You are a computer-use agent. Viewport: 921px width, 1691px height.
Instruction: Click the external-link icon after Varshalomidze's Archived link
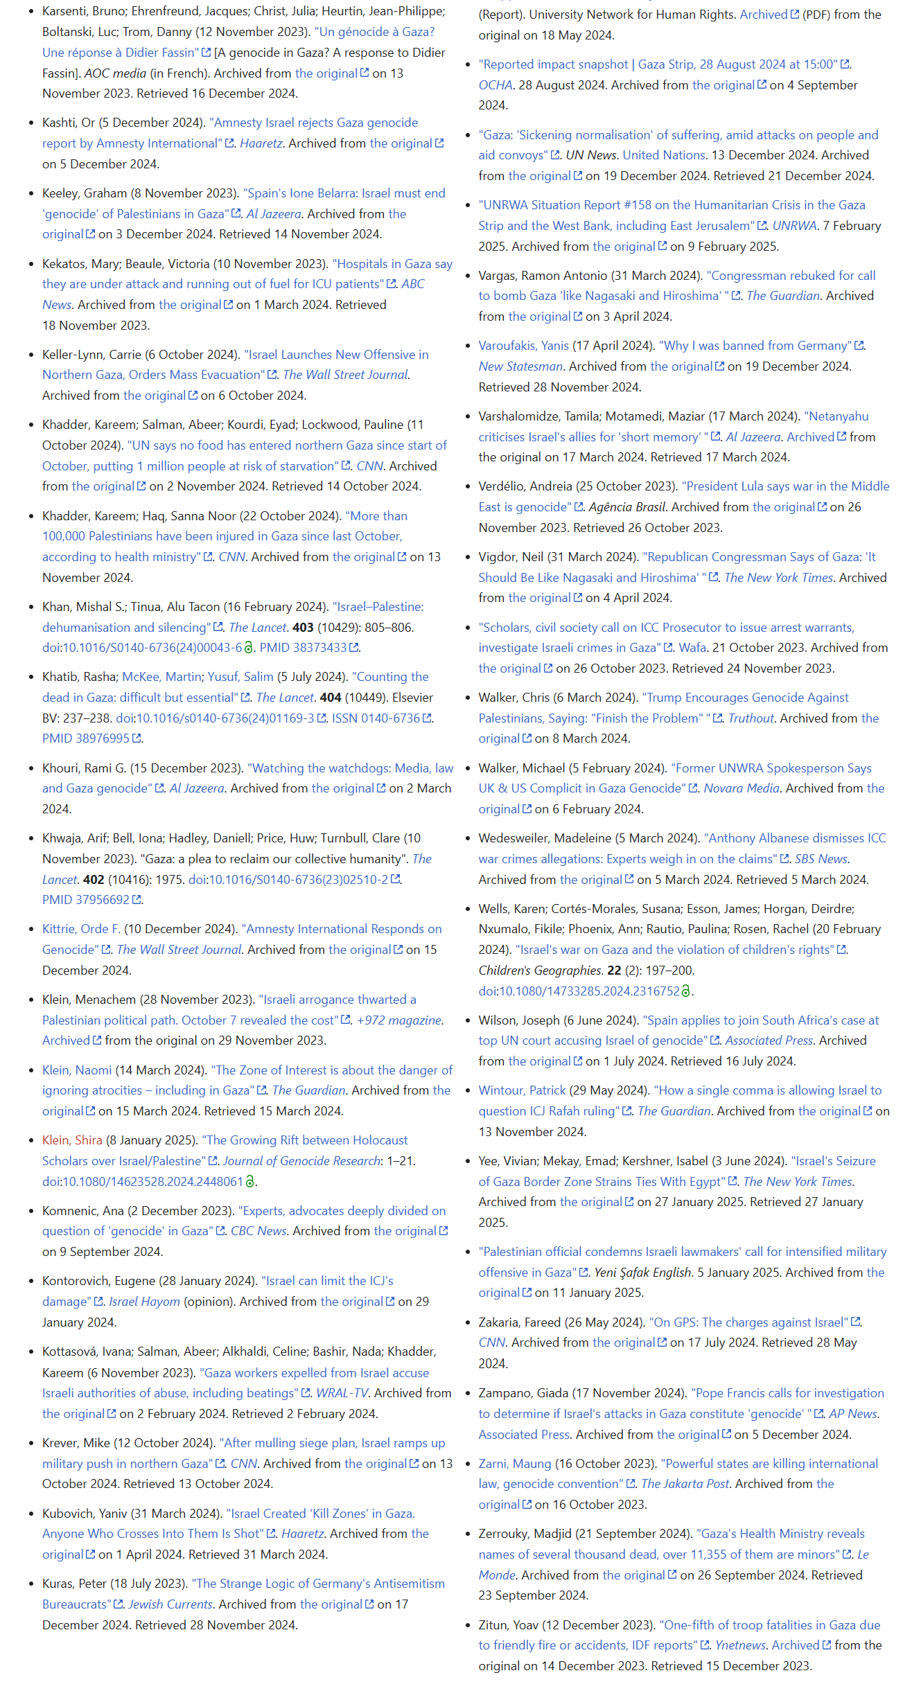(x=841, y=437)
